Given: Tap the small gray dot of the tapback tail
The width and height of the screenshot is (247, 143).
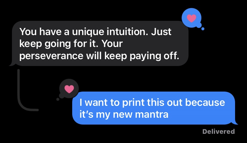Looking at the screenshot, I should 58,99.
